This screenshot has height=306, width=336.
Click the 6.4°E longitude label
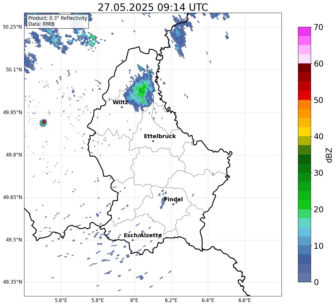(x=208, y=300)
